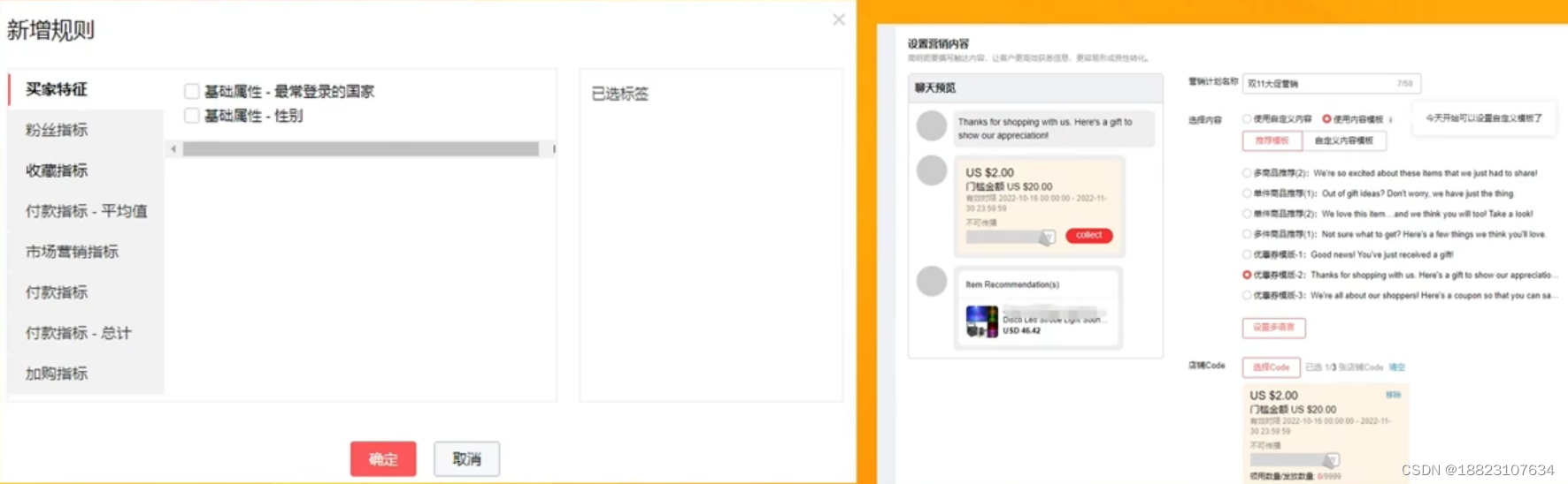The width and height of the screenshot is (1568, 484).
Task: Select the 优惠券模版-1 template
Action: pos(1247,254)
